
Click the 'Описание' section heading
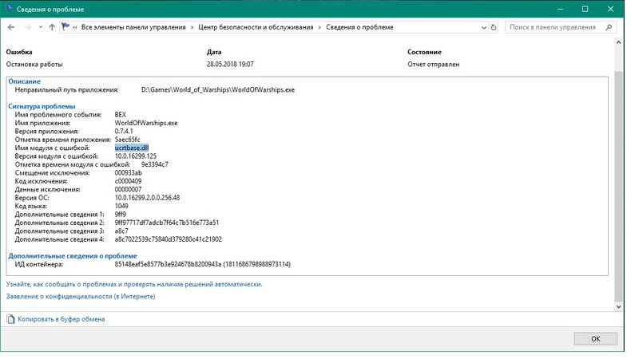pos(25,81)
